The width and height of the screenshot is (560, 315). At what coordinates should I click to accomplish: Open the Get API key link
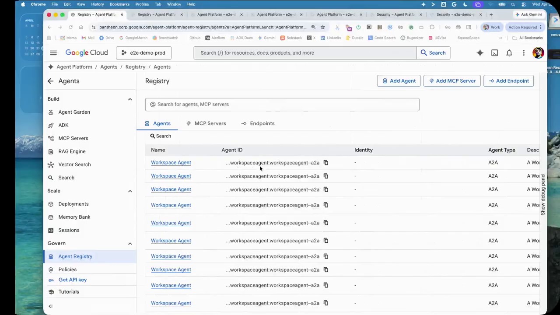tap(73, 280)
